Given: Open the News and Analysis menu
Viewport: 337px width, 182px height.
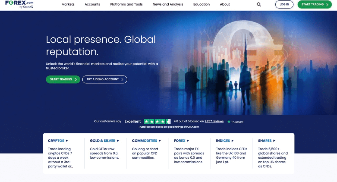Looking at the screenshot, I should point(168,4).
